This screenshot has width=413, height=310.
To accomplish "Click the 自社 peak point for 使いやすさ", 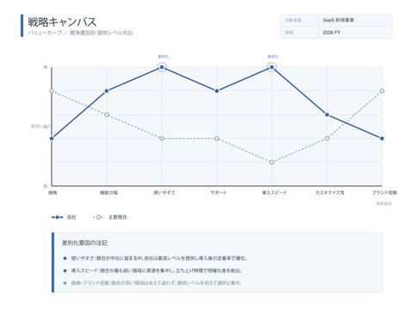I will [x=162, y=67].
